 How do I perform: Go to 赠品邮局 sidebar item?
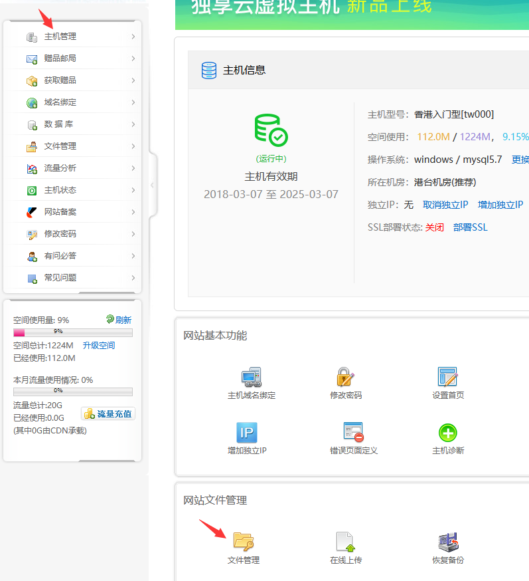(60, 58)
